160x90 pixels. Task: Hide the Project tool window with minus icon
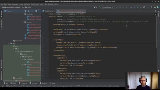point(39,11)
